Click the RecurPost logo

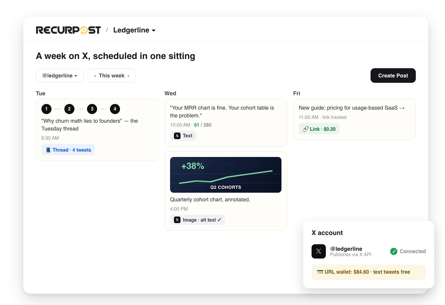68,30
